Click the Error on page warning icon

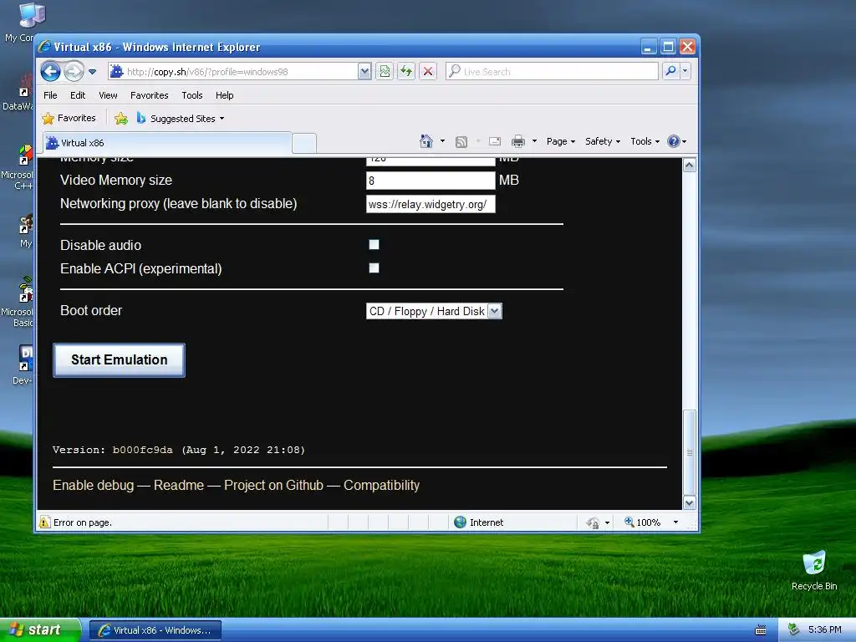tap(44, 522)
